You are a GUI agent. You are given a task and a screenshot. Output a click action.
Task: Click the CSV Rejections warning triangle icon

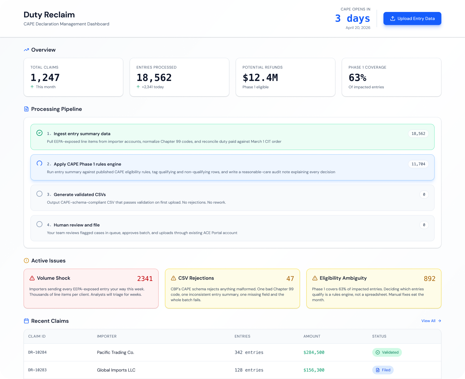coord(173,278)
